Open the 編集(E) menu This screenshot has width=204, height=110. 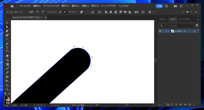pyautogui.click(x=37, y=6)
